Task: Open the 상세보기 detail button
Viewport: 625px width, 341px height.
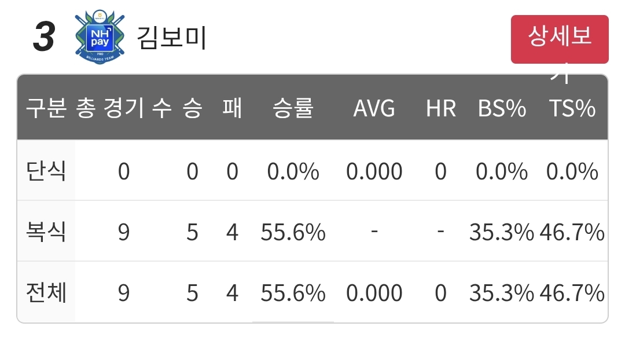Action: click(560, 39)
